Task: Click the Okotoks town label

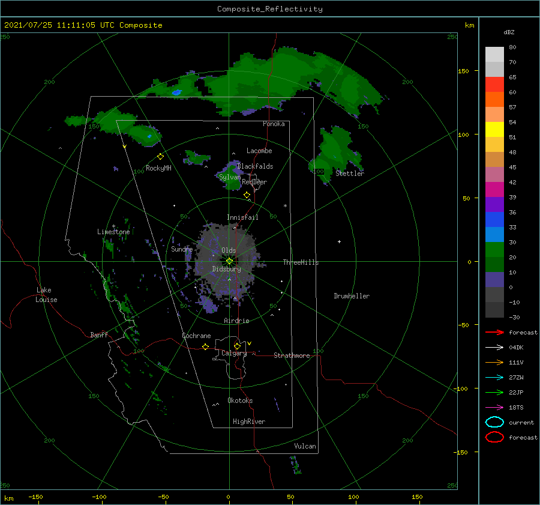Action: click(240, 401)
